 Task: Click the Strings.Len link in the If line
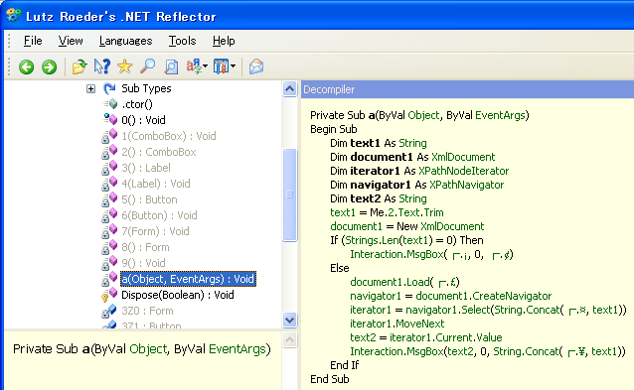pyautogui.click(x=372, y=240)
